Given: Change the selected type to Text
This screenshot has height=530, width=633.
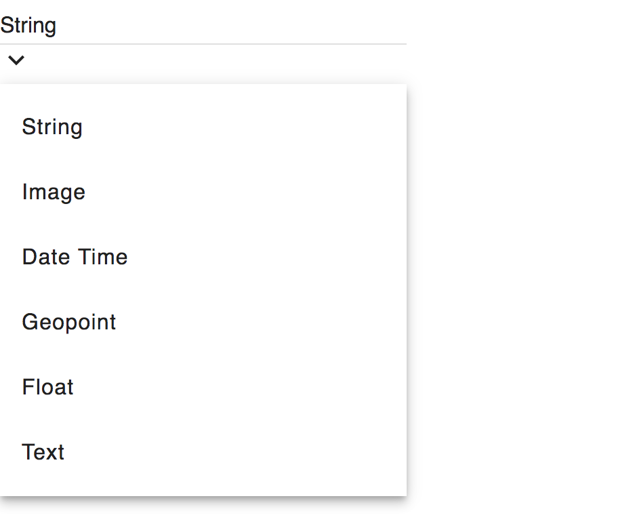Looking at the screenshot, I should pyautogui.click(x=43, y=452).
